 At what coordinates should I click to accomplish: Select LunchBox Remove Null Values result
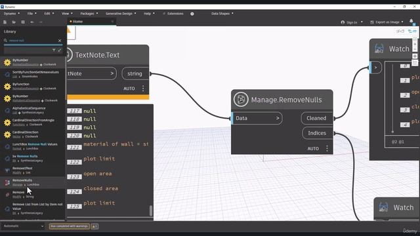coord(33,146)
